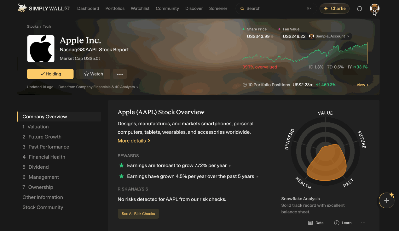Go to the Dashboard menu
The image size is (399, 231).
pyautogui.click(x=88, y=8)
